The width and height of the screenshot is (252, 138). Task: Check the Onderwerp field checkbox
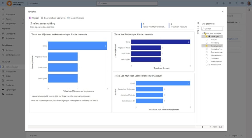[x=206, y=58]
